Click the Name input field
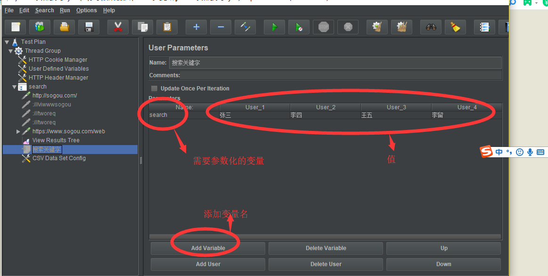 pyautogui.click(x=335, y=63)
